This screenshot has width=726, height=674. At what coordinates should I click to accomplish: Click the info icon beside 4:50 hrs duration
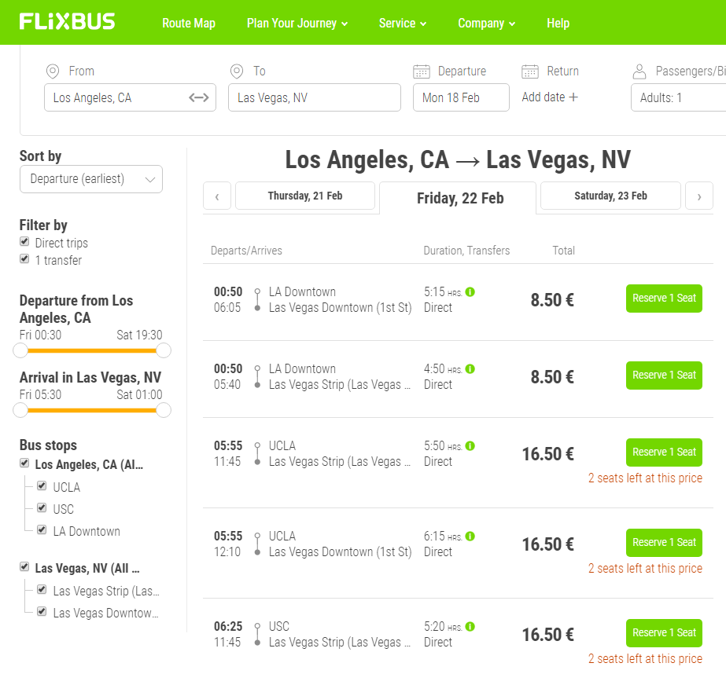tap(470, 369)
